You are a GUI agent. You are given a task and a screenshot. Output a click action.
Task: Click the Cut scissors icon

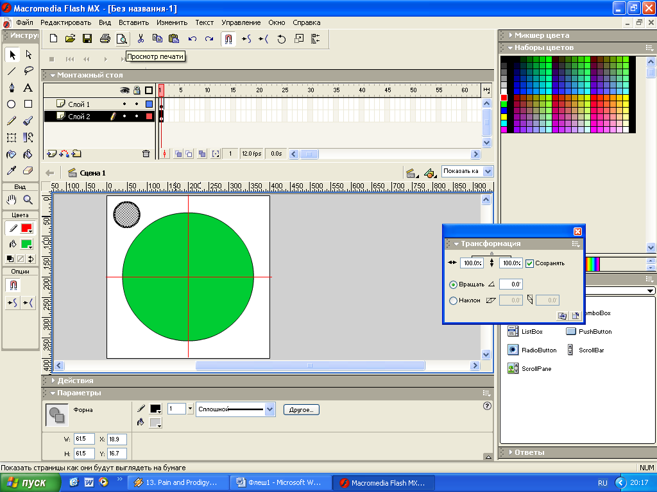[x=141, y=39]
